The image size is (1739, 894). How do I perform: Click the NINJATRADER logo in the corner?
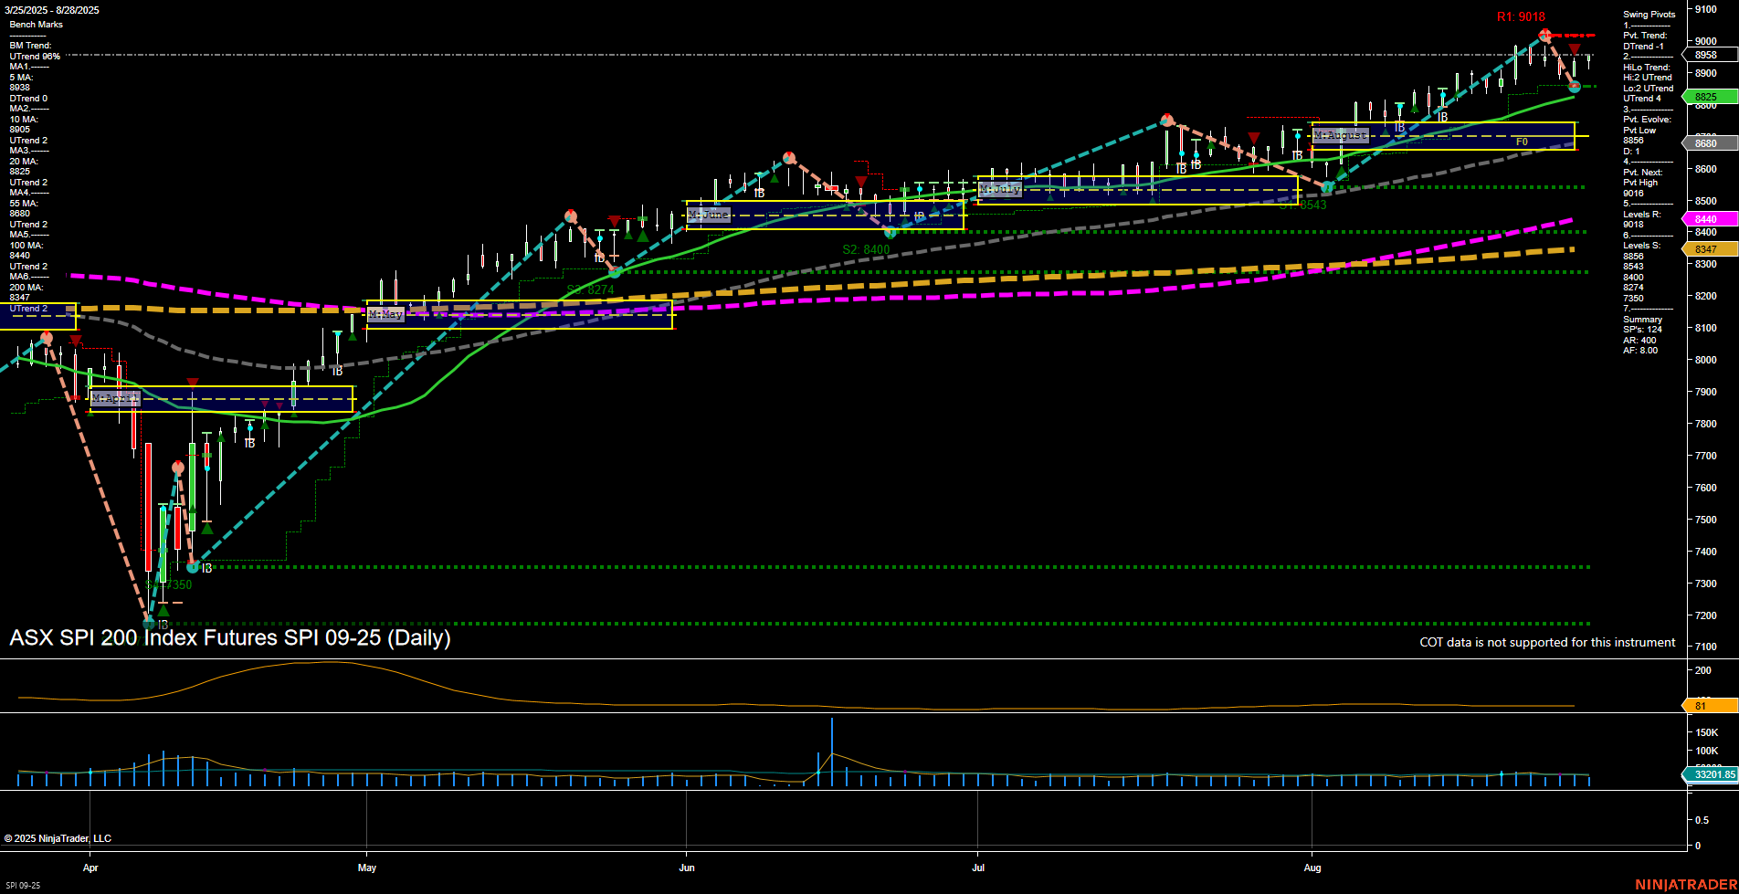click(1686, 884)
